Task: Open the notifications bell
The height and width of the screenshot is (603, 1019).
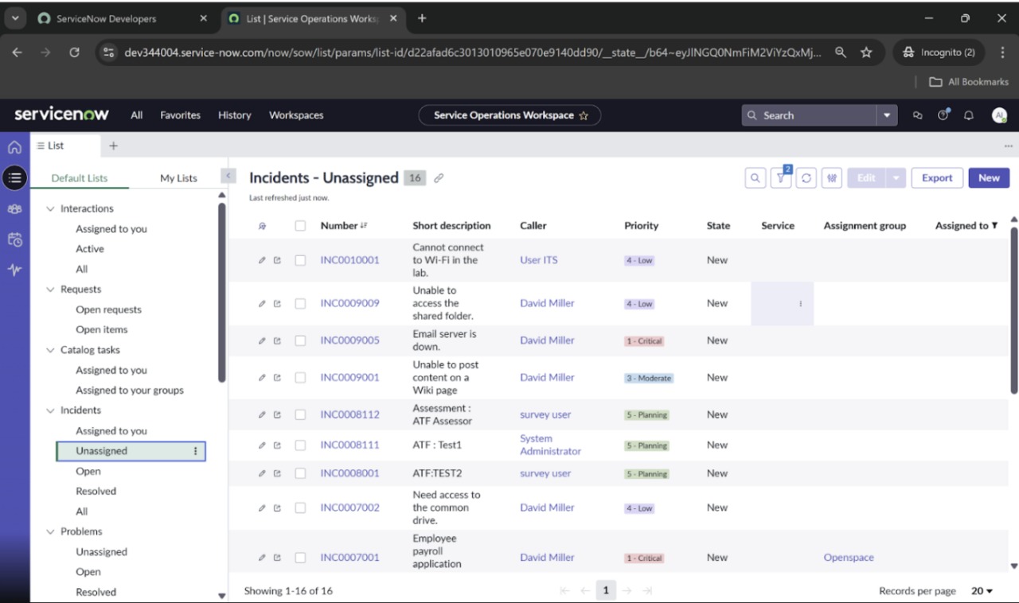Action: [969, 115]
